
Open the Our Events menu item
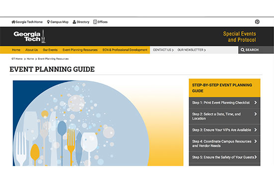pos(50,50)
